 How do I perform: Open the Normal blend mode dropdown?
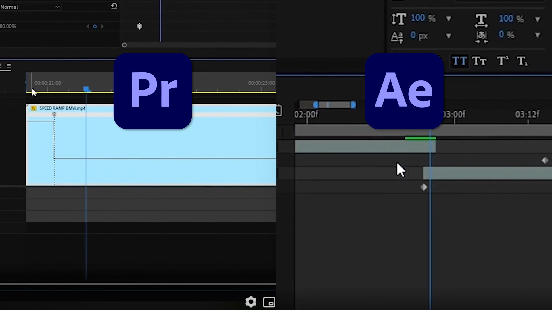coord(30,7)
